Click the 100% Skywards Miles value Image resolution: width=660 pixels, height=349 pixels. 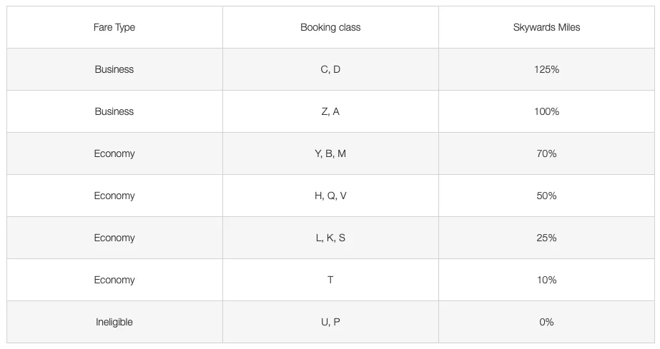(x=546, y=111)
